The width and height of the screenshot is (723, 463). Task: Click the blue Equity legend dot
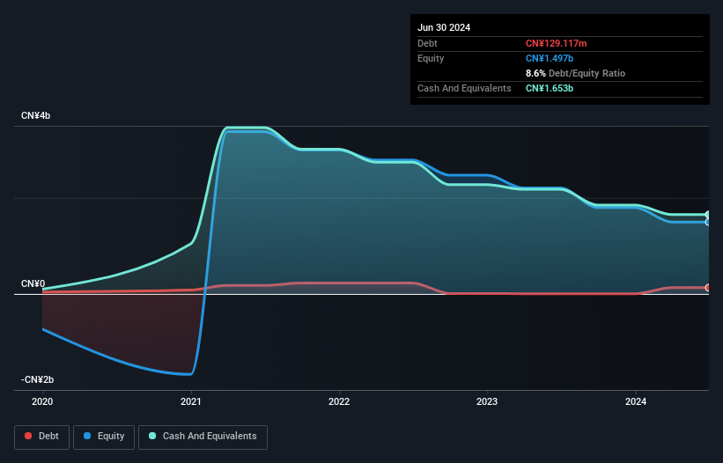(x=87, y=436)
